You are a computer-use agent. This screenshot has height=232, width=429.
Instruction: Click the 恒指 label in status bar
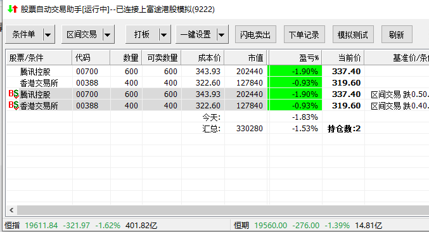tap(12, 226)
